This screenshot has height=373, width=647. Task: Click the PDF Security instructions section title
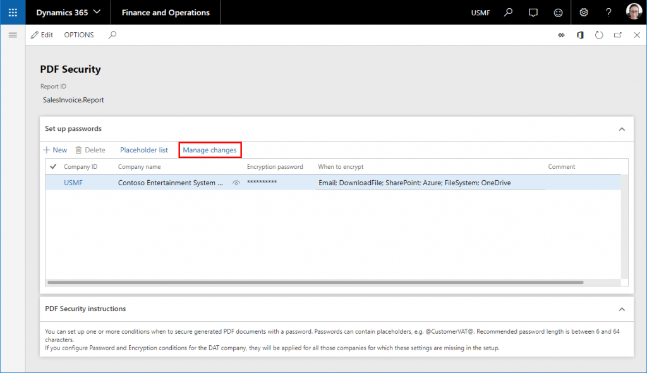point(85,309)
